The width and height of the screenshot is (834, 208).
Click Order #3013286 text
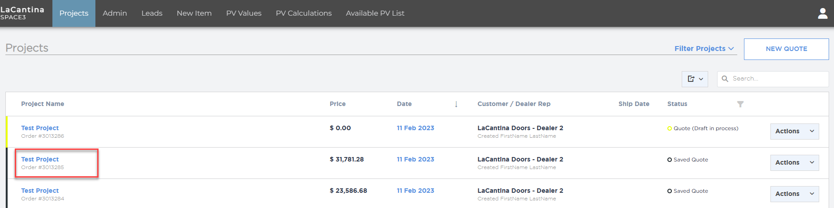43,136
